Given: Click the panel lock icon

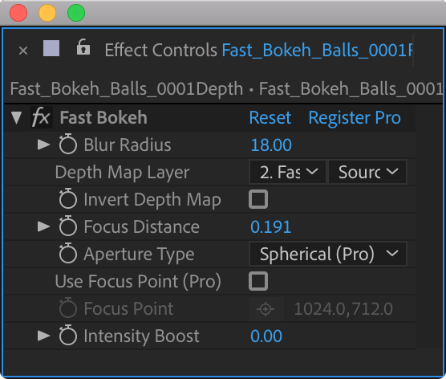Looking at the screenshot, I should coord(83,47).
